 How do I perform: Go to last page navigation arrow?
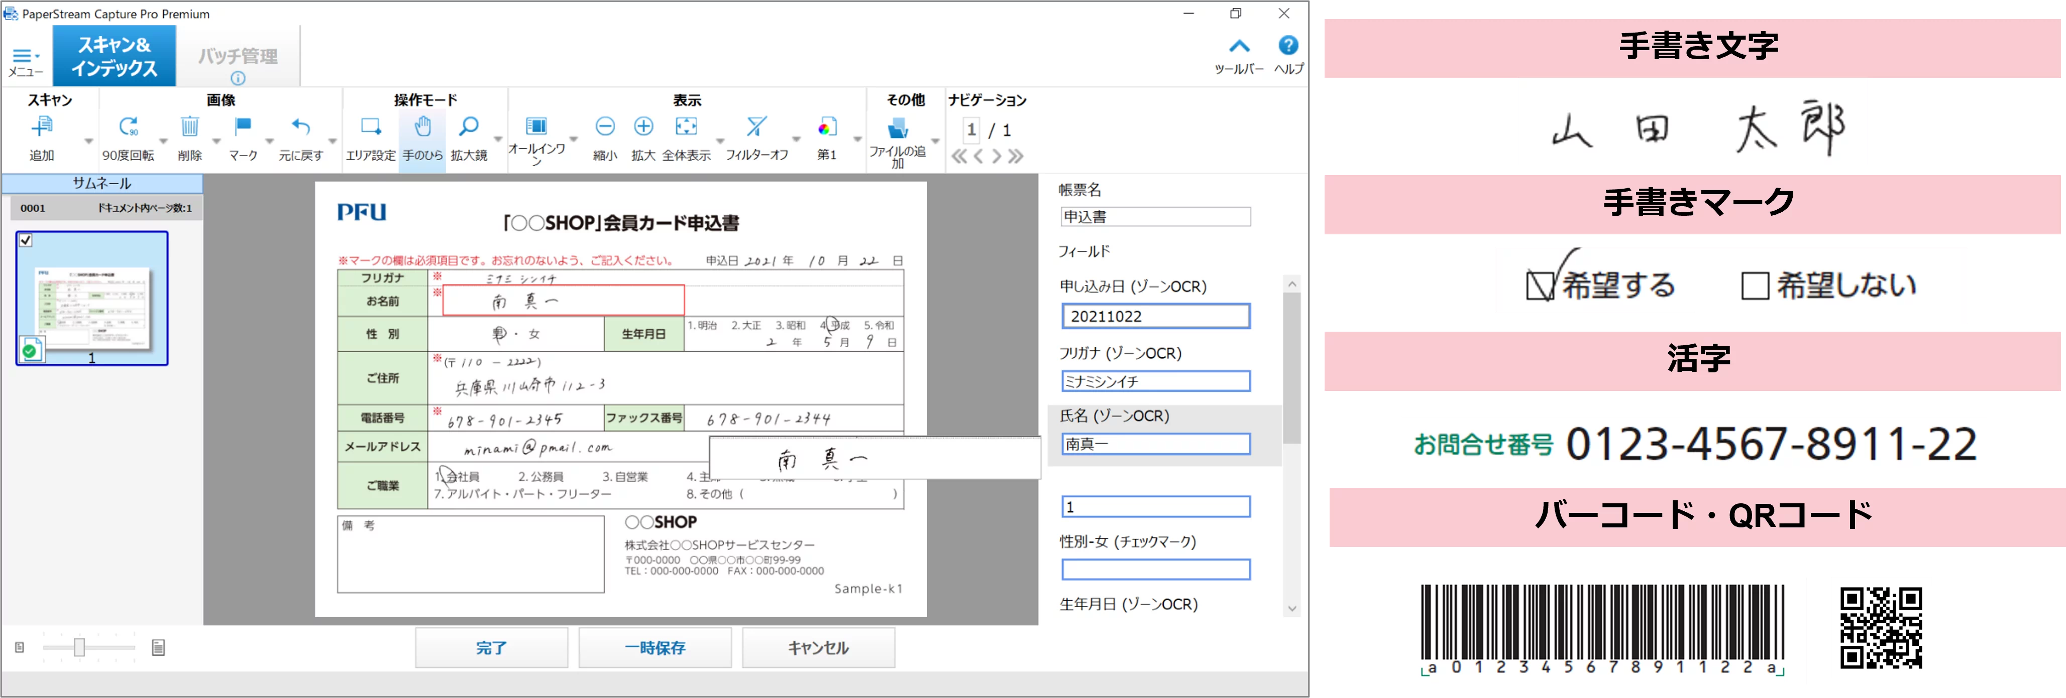(x=1016, y=156)
